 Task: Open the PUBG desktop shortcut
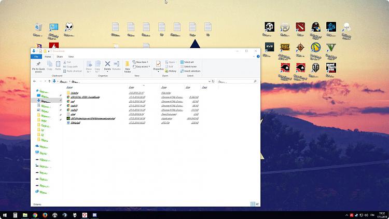(285, 47)
